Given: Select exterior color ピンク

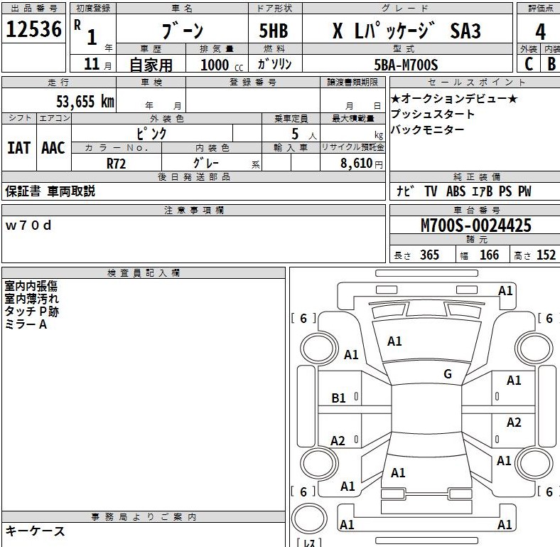Looking at the screenshot, I should pyautogui.click(x=151, y=133).
